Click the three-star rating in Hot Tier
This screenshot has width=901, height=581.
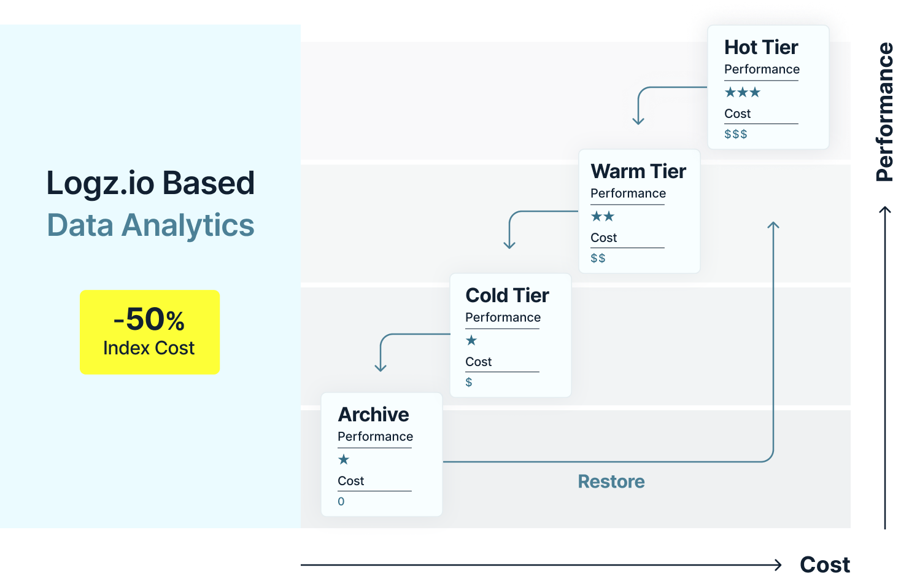(743, 92)
